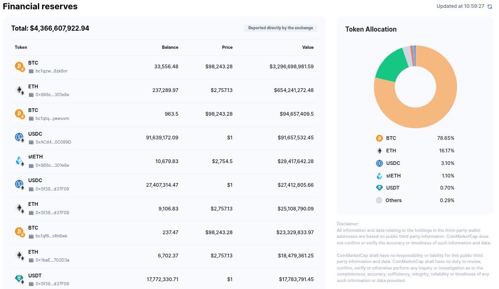Click the Token column header
The height and width of the screenshot is (289, 499).
click(21, 47)
